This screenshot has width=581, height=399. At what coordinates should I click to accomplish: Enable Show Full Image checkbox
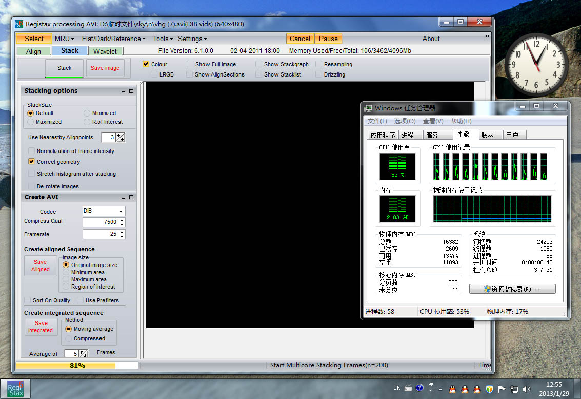190,64
